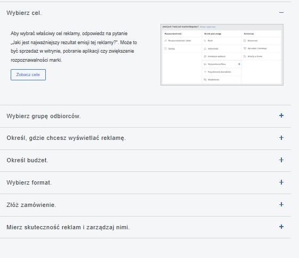Expand "Wybierz format." with its plus icon

281,182
